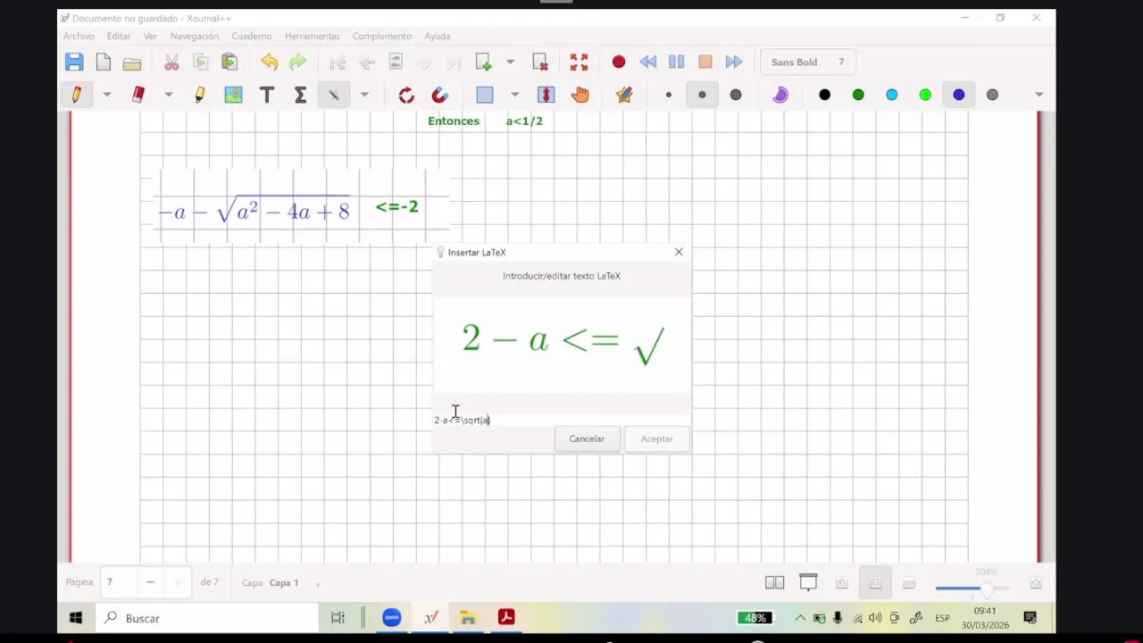Cut selection with scissors icon
Screen dimensions: 1143x643
[171, 63]
